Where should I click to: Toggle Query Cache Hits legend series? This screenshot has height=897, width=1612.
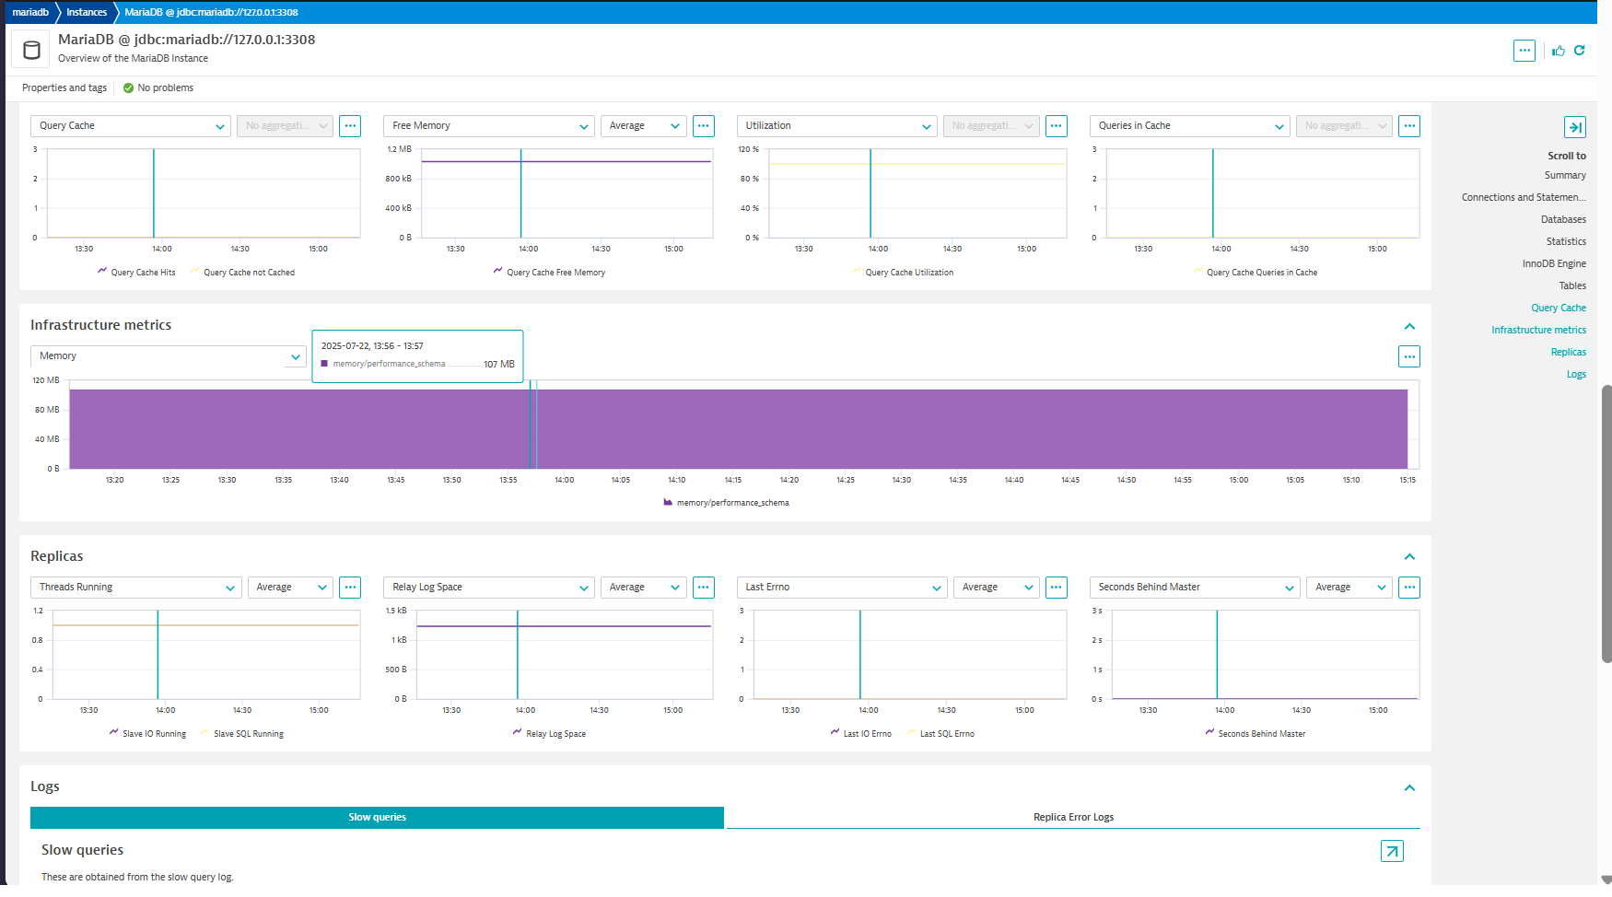136,273
